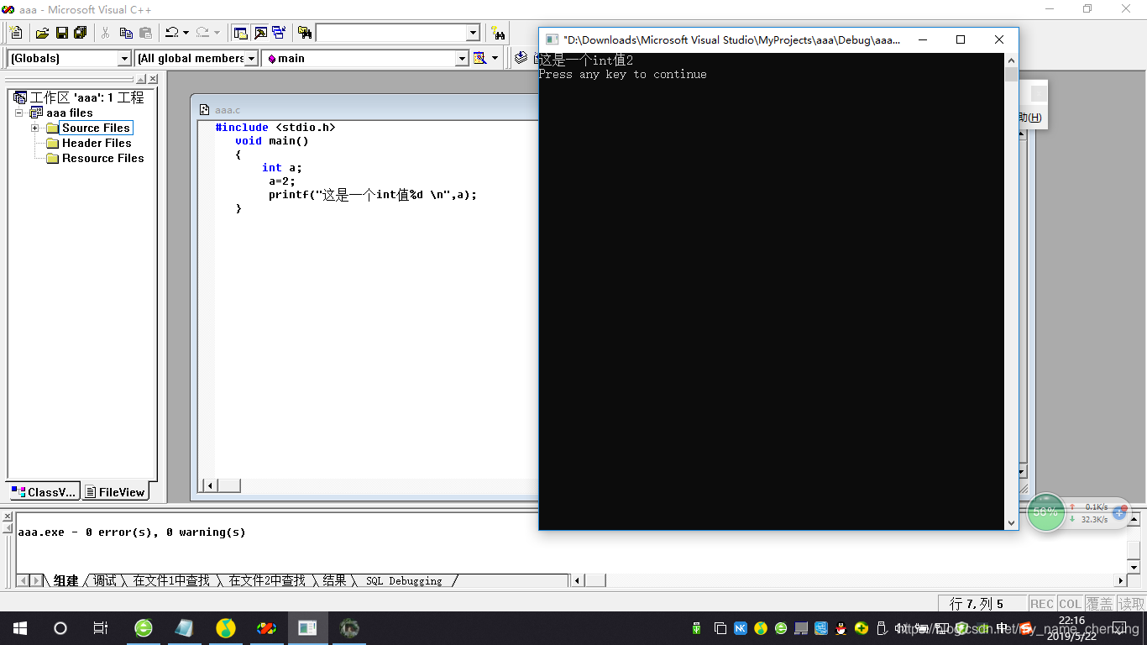The width and height of the screenshot is (1147, 645).
Task: Select the 结果 output tab
Action: (334, 580)
